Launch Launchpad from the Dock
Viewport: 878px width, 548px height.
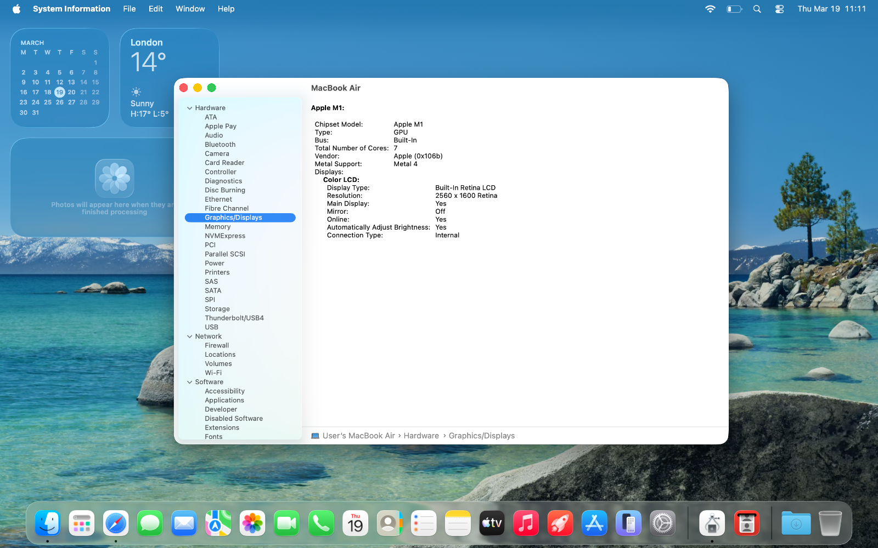82,524
